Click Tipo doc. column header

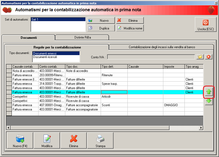point(83,66)
